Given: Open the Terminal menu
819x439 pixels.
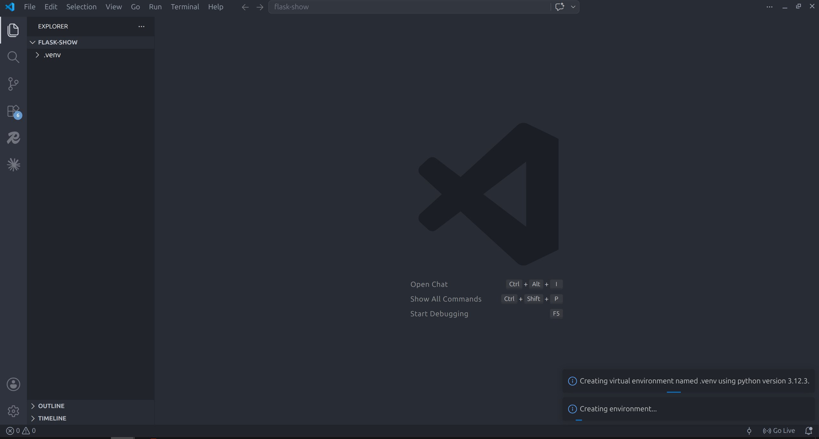Looking at the screenshot, I should point(185,7).
